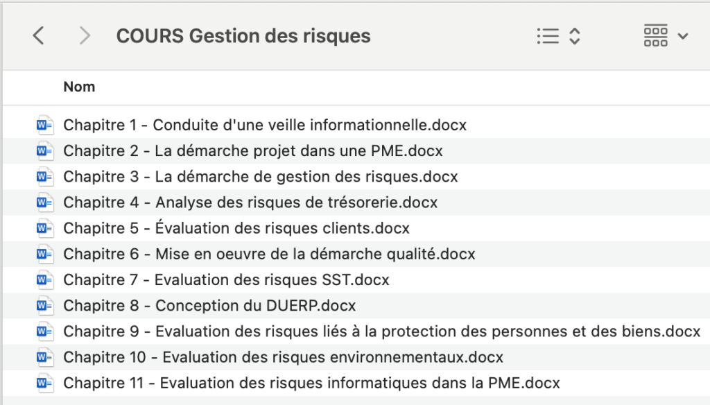Click the Word icon for Chapitre 7
710x405 pixels.
[45, 279]
